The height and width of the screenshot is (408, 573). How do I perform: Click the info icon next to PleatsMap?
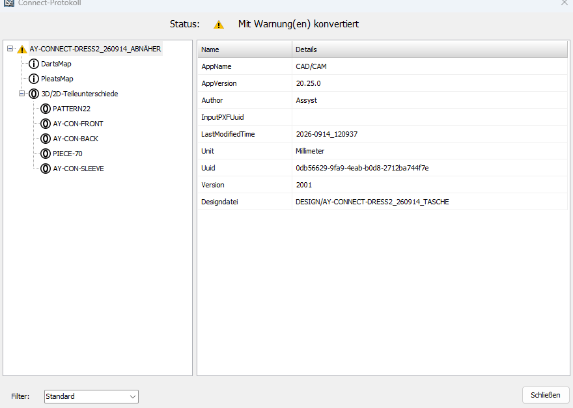34,79
